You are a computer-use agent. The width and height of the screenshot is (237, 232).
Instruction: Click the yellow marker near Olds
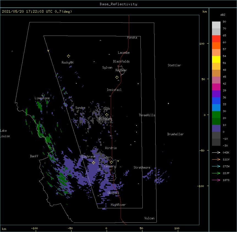[x=107, y=115]
